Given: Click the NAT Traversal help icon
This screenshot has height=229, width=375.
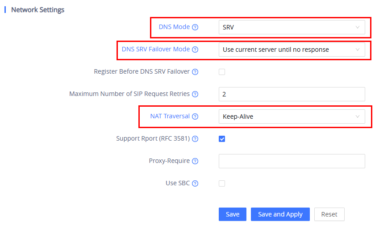Looking at the screenshot, I should click(x=195, y=117).
